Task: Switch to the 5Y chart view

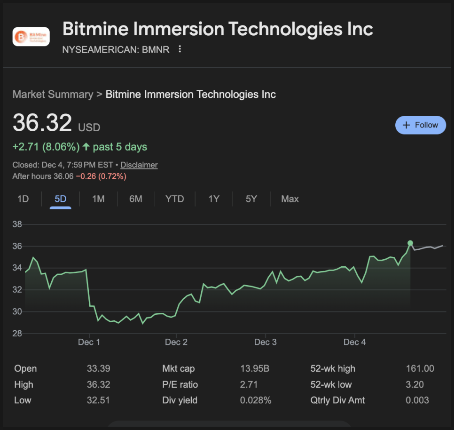Action: [x=251, y=199]
